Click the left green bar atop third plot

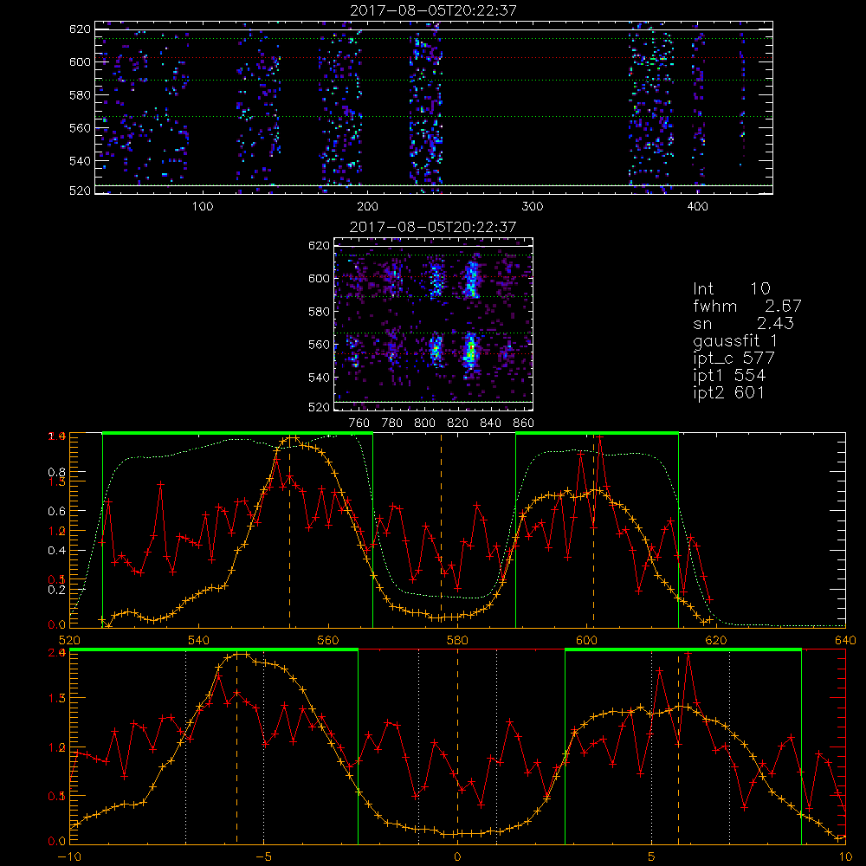pyautogui.click(x=237, y=433)
